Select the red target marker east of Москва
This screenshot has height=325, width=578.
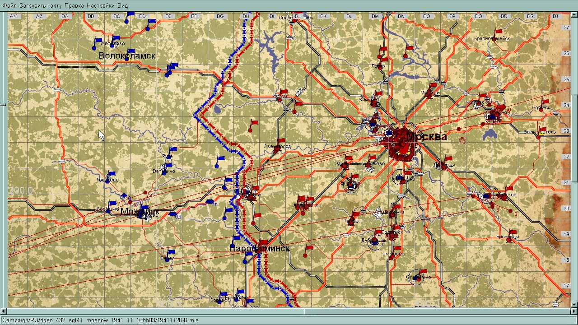pyautogui.click(x=461, y=141)
